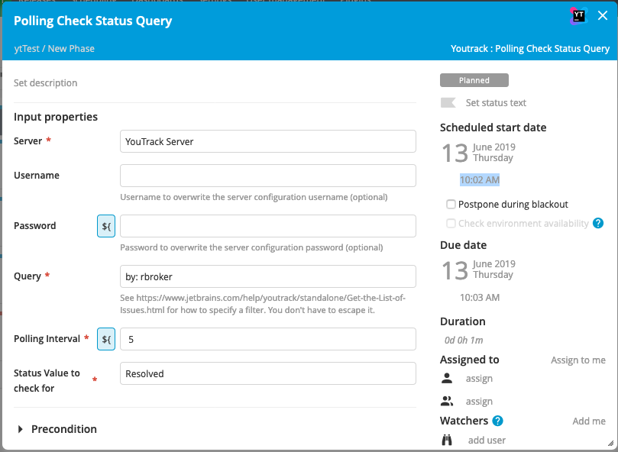The height and width of the screenshot is (452, 618).
Task: Click the Polling Check Status Query title
Action: 92,21
